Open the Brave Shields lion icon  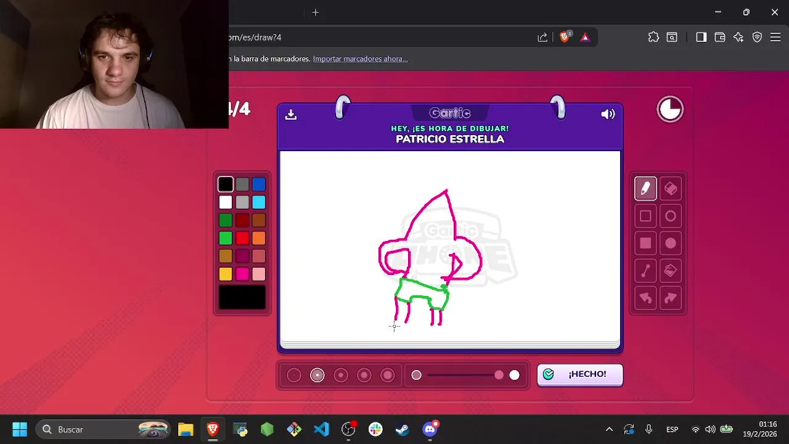565,37
